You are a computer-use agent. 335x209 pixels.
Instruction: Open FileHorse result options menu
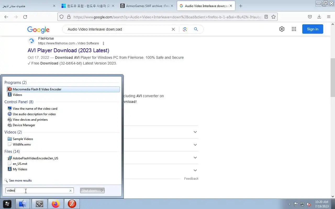(103, 43)
